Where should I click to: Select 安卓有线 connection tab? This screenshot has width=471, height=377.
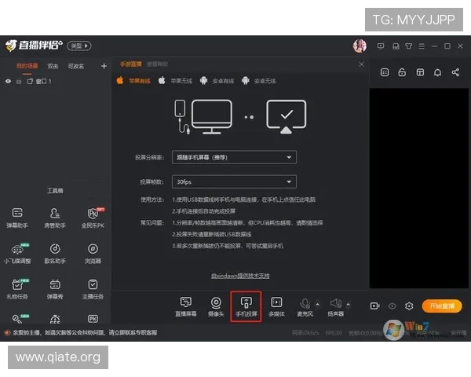tap(217, 81)
